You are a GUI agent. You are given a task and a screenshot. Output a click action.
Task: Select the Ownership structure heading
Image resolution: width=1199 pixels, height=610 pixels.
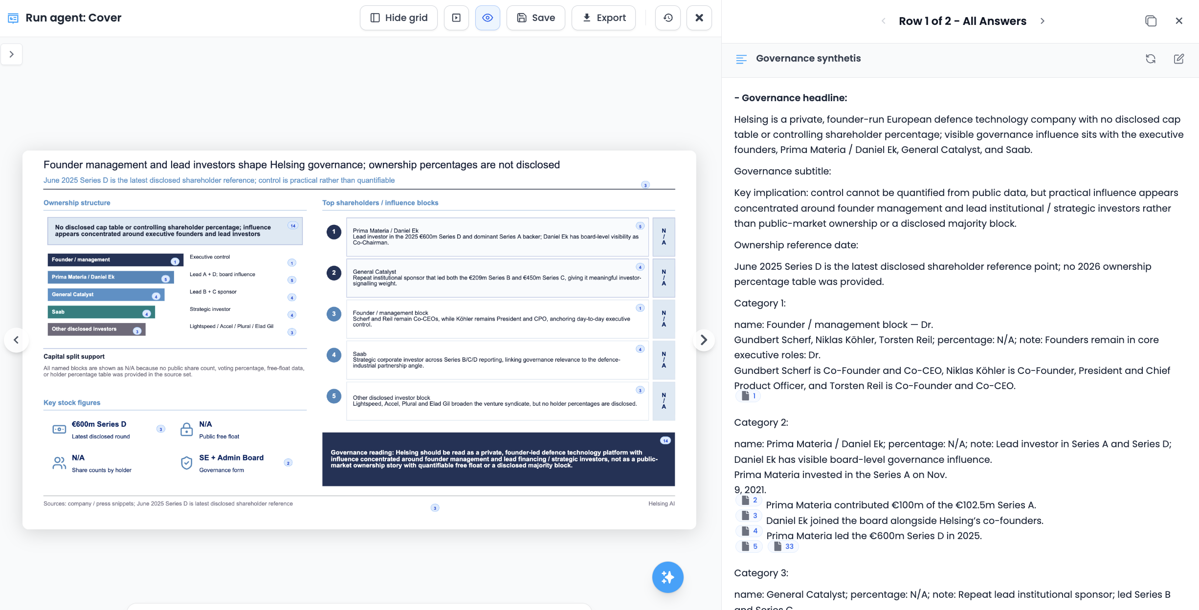click(77, 203)
